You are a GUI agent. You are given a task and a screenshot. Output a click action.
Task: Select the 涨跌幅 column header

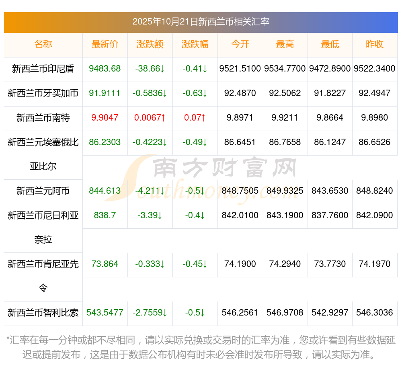[195, 44]
